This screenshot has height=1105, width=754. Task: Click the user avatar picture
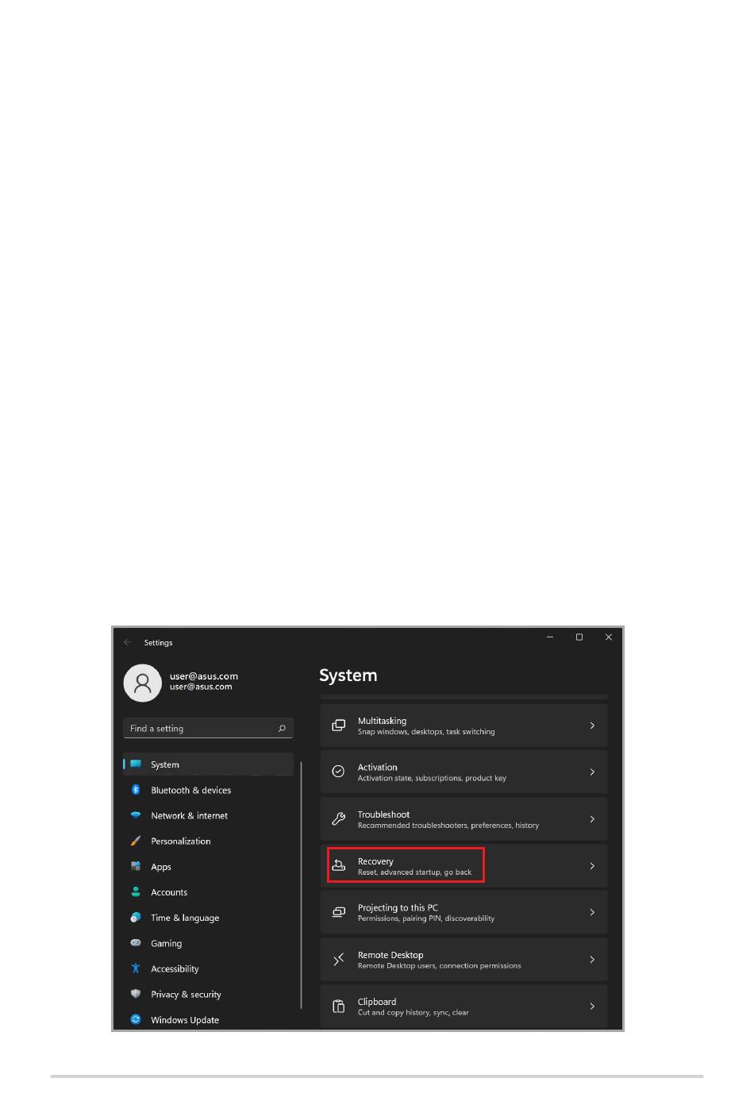143,683
